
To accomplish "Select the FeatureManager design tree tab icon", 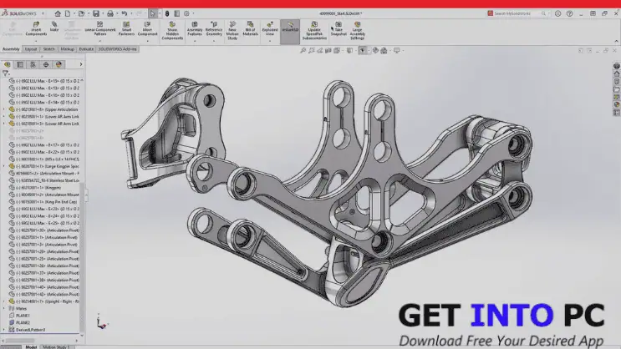I will [x=8, y=64].
